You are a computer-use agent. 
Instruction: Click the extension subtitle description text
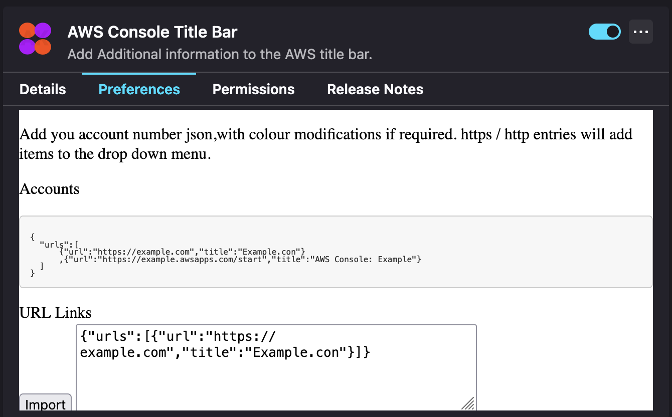point(220,54)
